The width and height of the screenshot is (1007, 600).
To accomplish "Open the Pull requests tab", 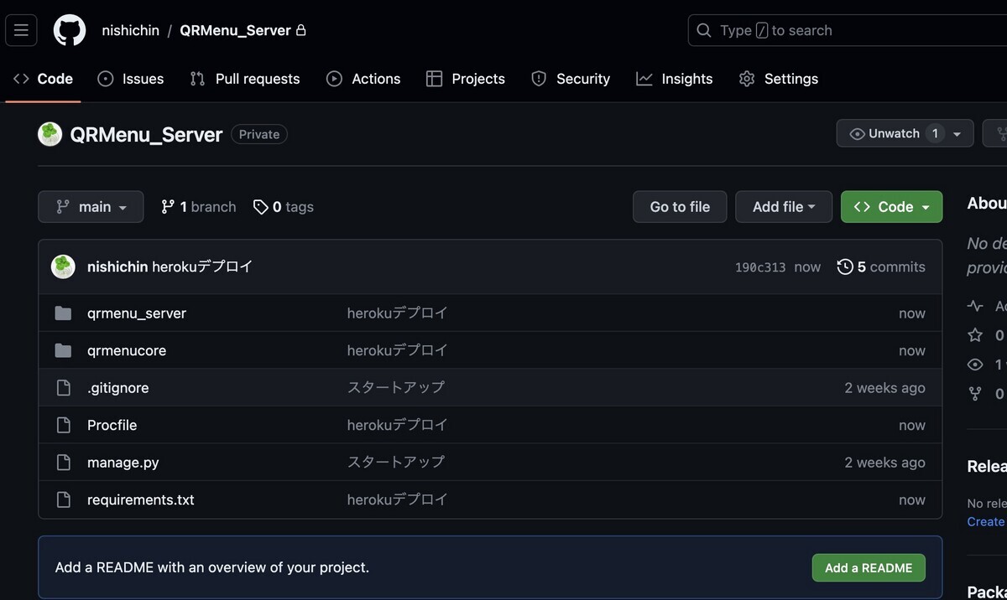I will 245,79.
